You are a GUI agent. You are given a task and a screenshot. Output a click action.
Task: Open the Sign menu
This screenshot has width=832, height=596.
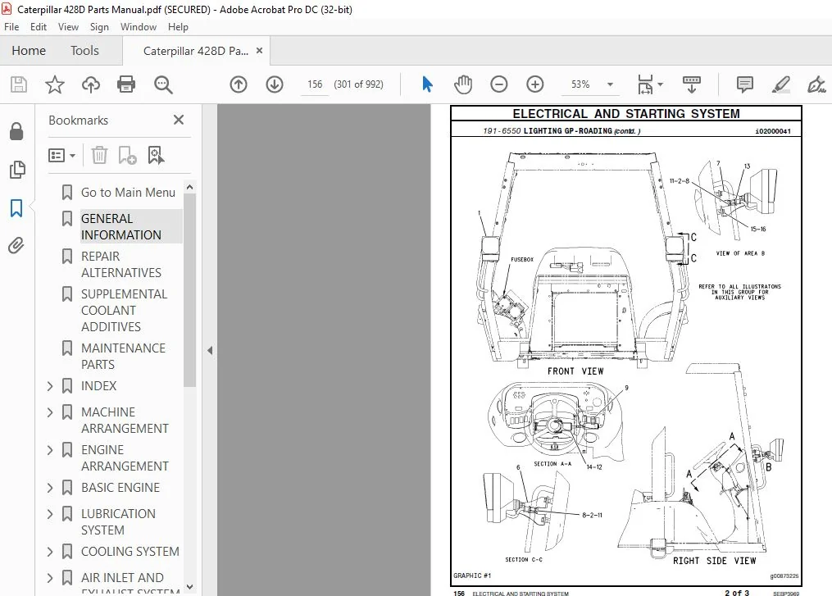coord(99,26)
